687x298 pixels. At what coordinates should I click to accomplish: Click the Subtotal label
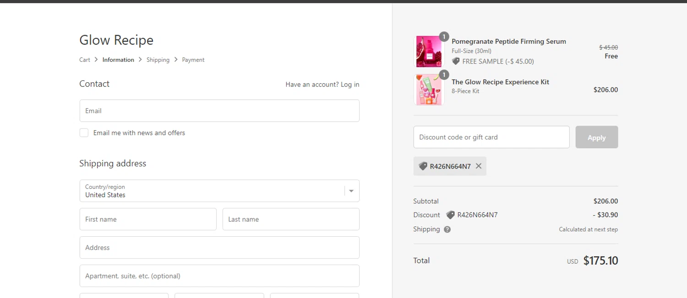(x=426, y=201)
